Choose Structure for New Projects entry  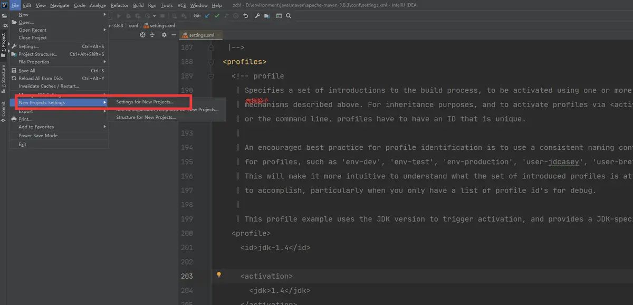[x=146, y=117]
